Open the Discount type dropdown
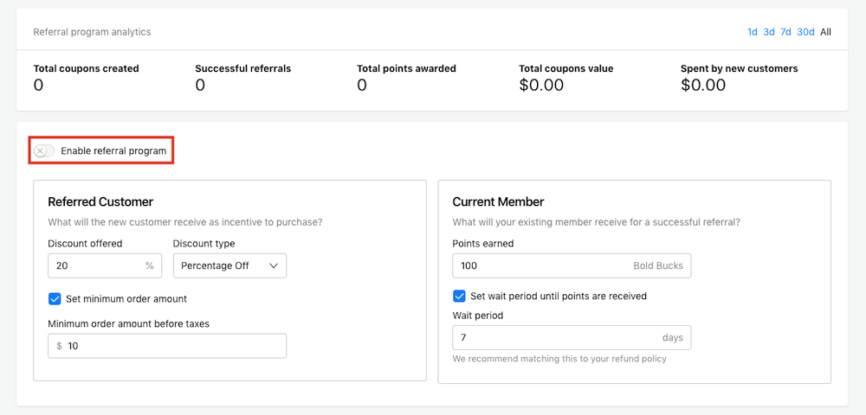Image resolution: width=866 pixels, height=415 pixels. pyautogui.click(x=229, y=265)
